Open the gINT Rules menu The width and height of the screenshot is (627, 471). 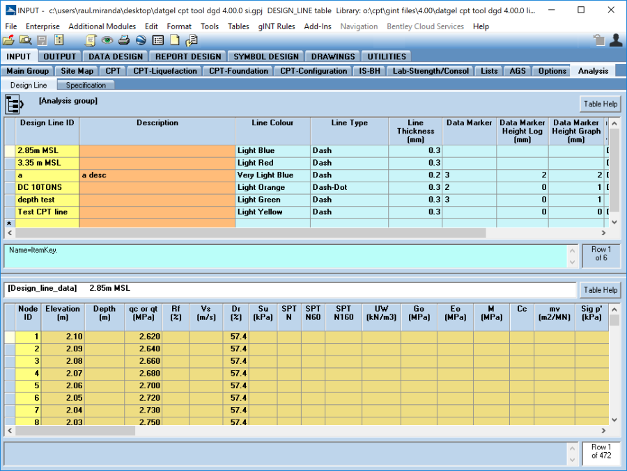(x=277, y=26)
